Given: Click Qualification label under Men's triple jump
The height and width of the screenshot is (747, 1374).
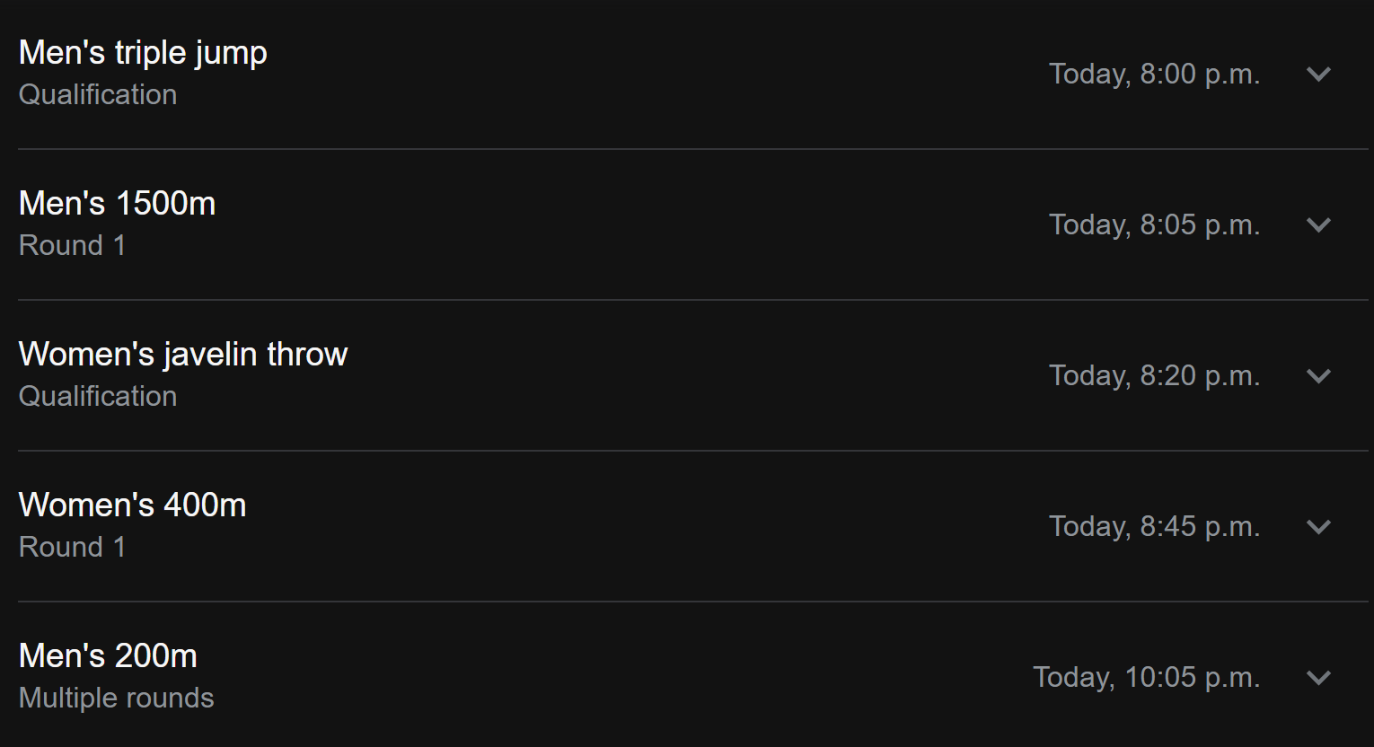Looking at the screenshot, I should [x=98, y=94].
